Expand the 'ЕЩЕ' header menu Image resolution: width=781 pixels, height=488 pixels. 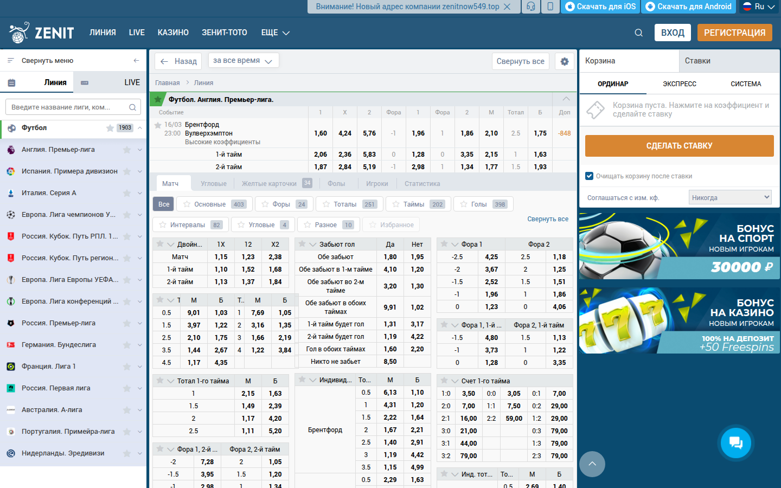[275, 33]
